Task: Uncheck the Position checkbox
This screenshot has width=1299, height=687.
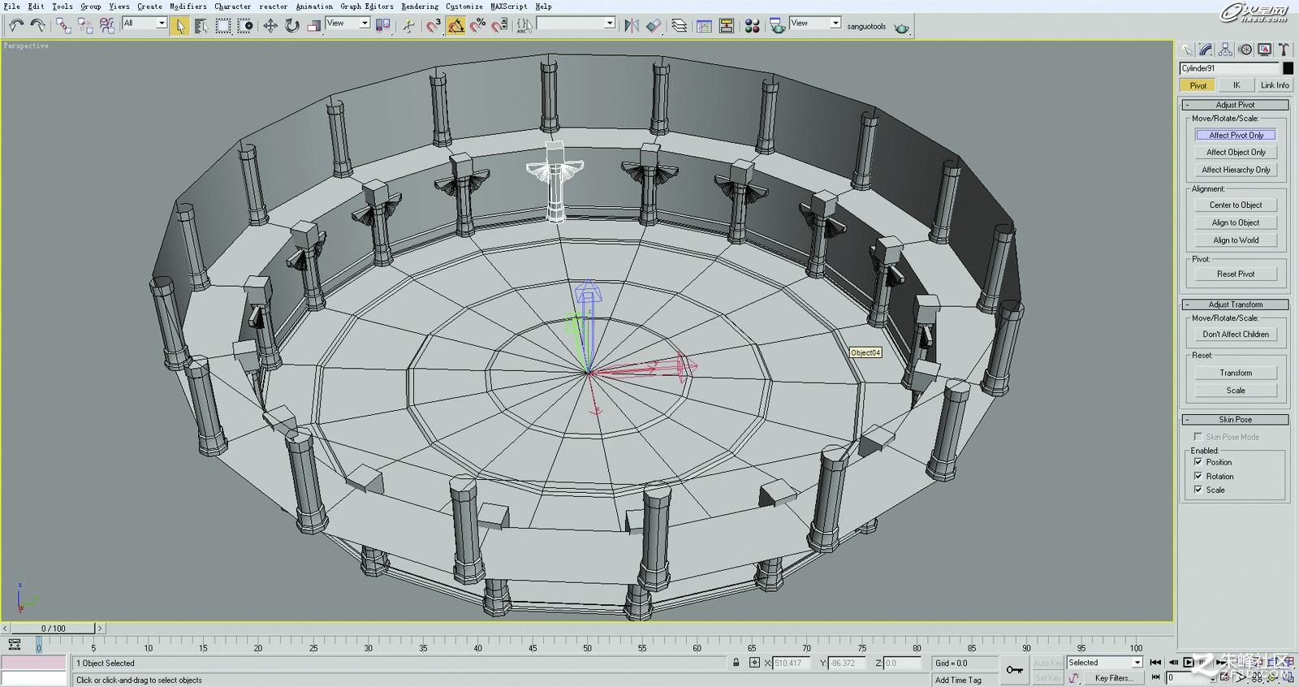Action: click(1198, 462)
